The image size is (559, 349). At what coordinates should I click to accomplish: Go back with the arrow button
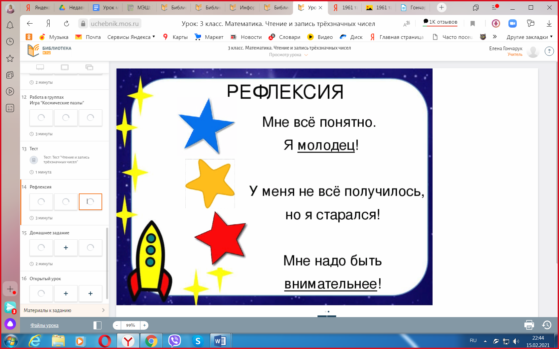pos(30,23)
